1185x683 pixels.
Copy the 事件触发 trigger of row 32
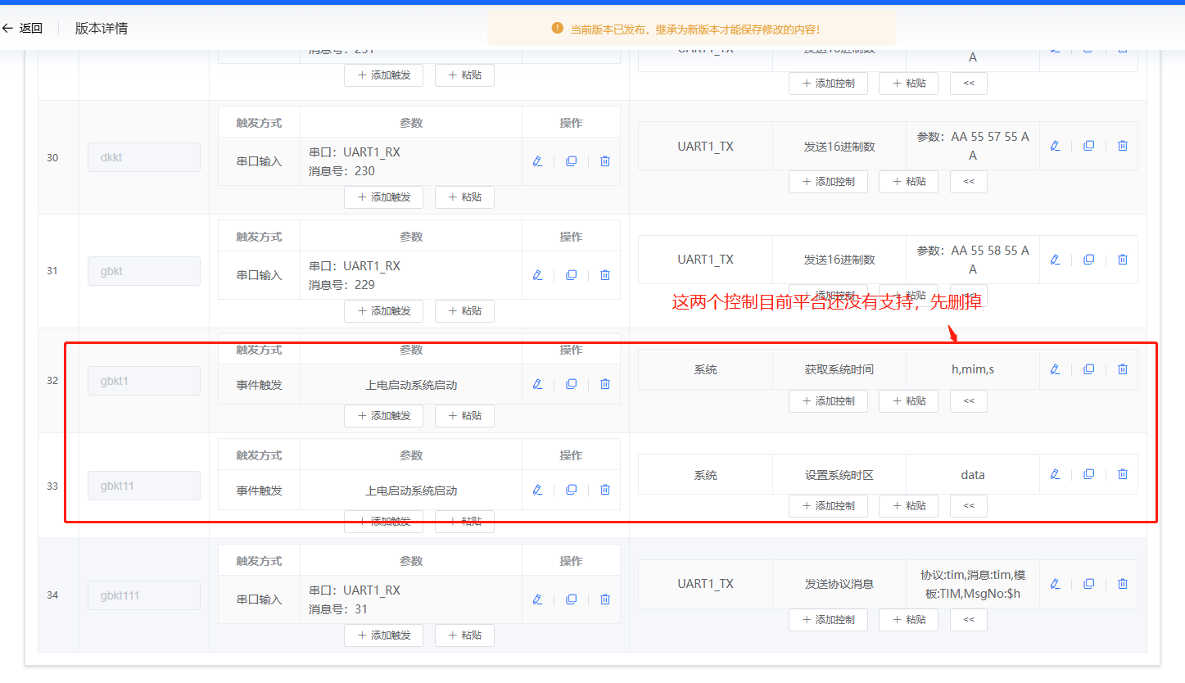[571, 383]
